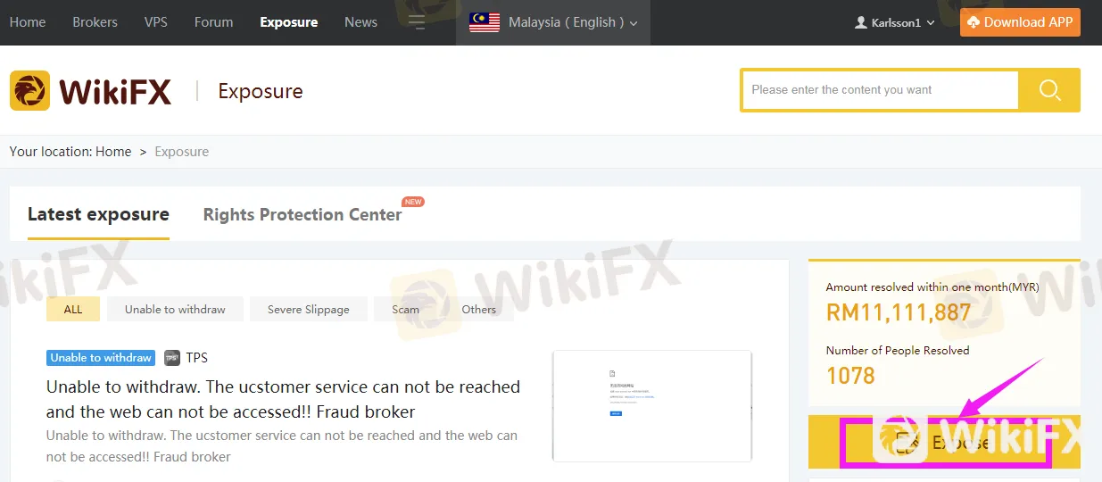The height and width of the screenshot is (482, 1102).
Task: Switch to Latest exposure tab
Action: [x=98, y=214]
